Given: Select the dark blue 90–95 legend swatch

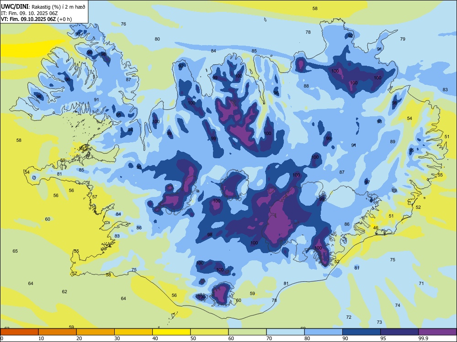Looking at the screenshot, I should (x=361, y=332).
